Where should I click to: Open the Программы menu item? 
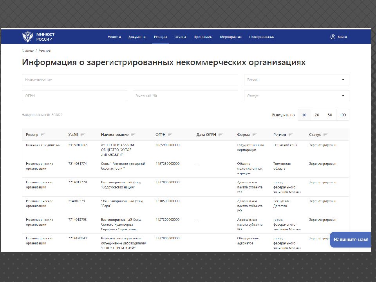(203, 37)
